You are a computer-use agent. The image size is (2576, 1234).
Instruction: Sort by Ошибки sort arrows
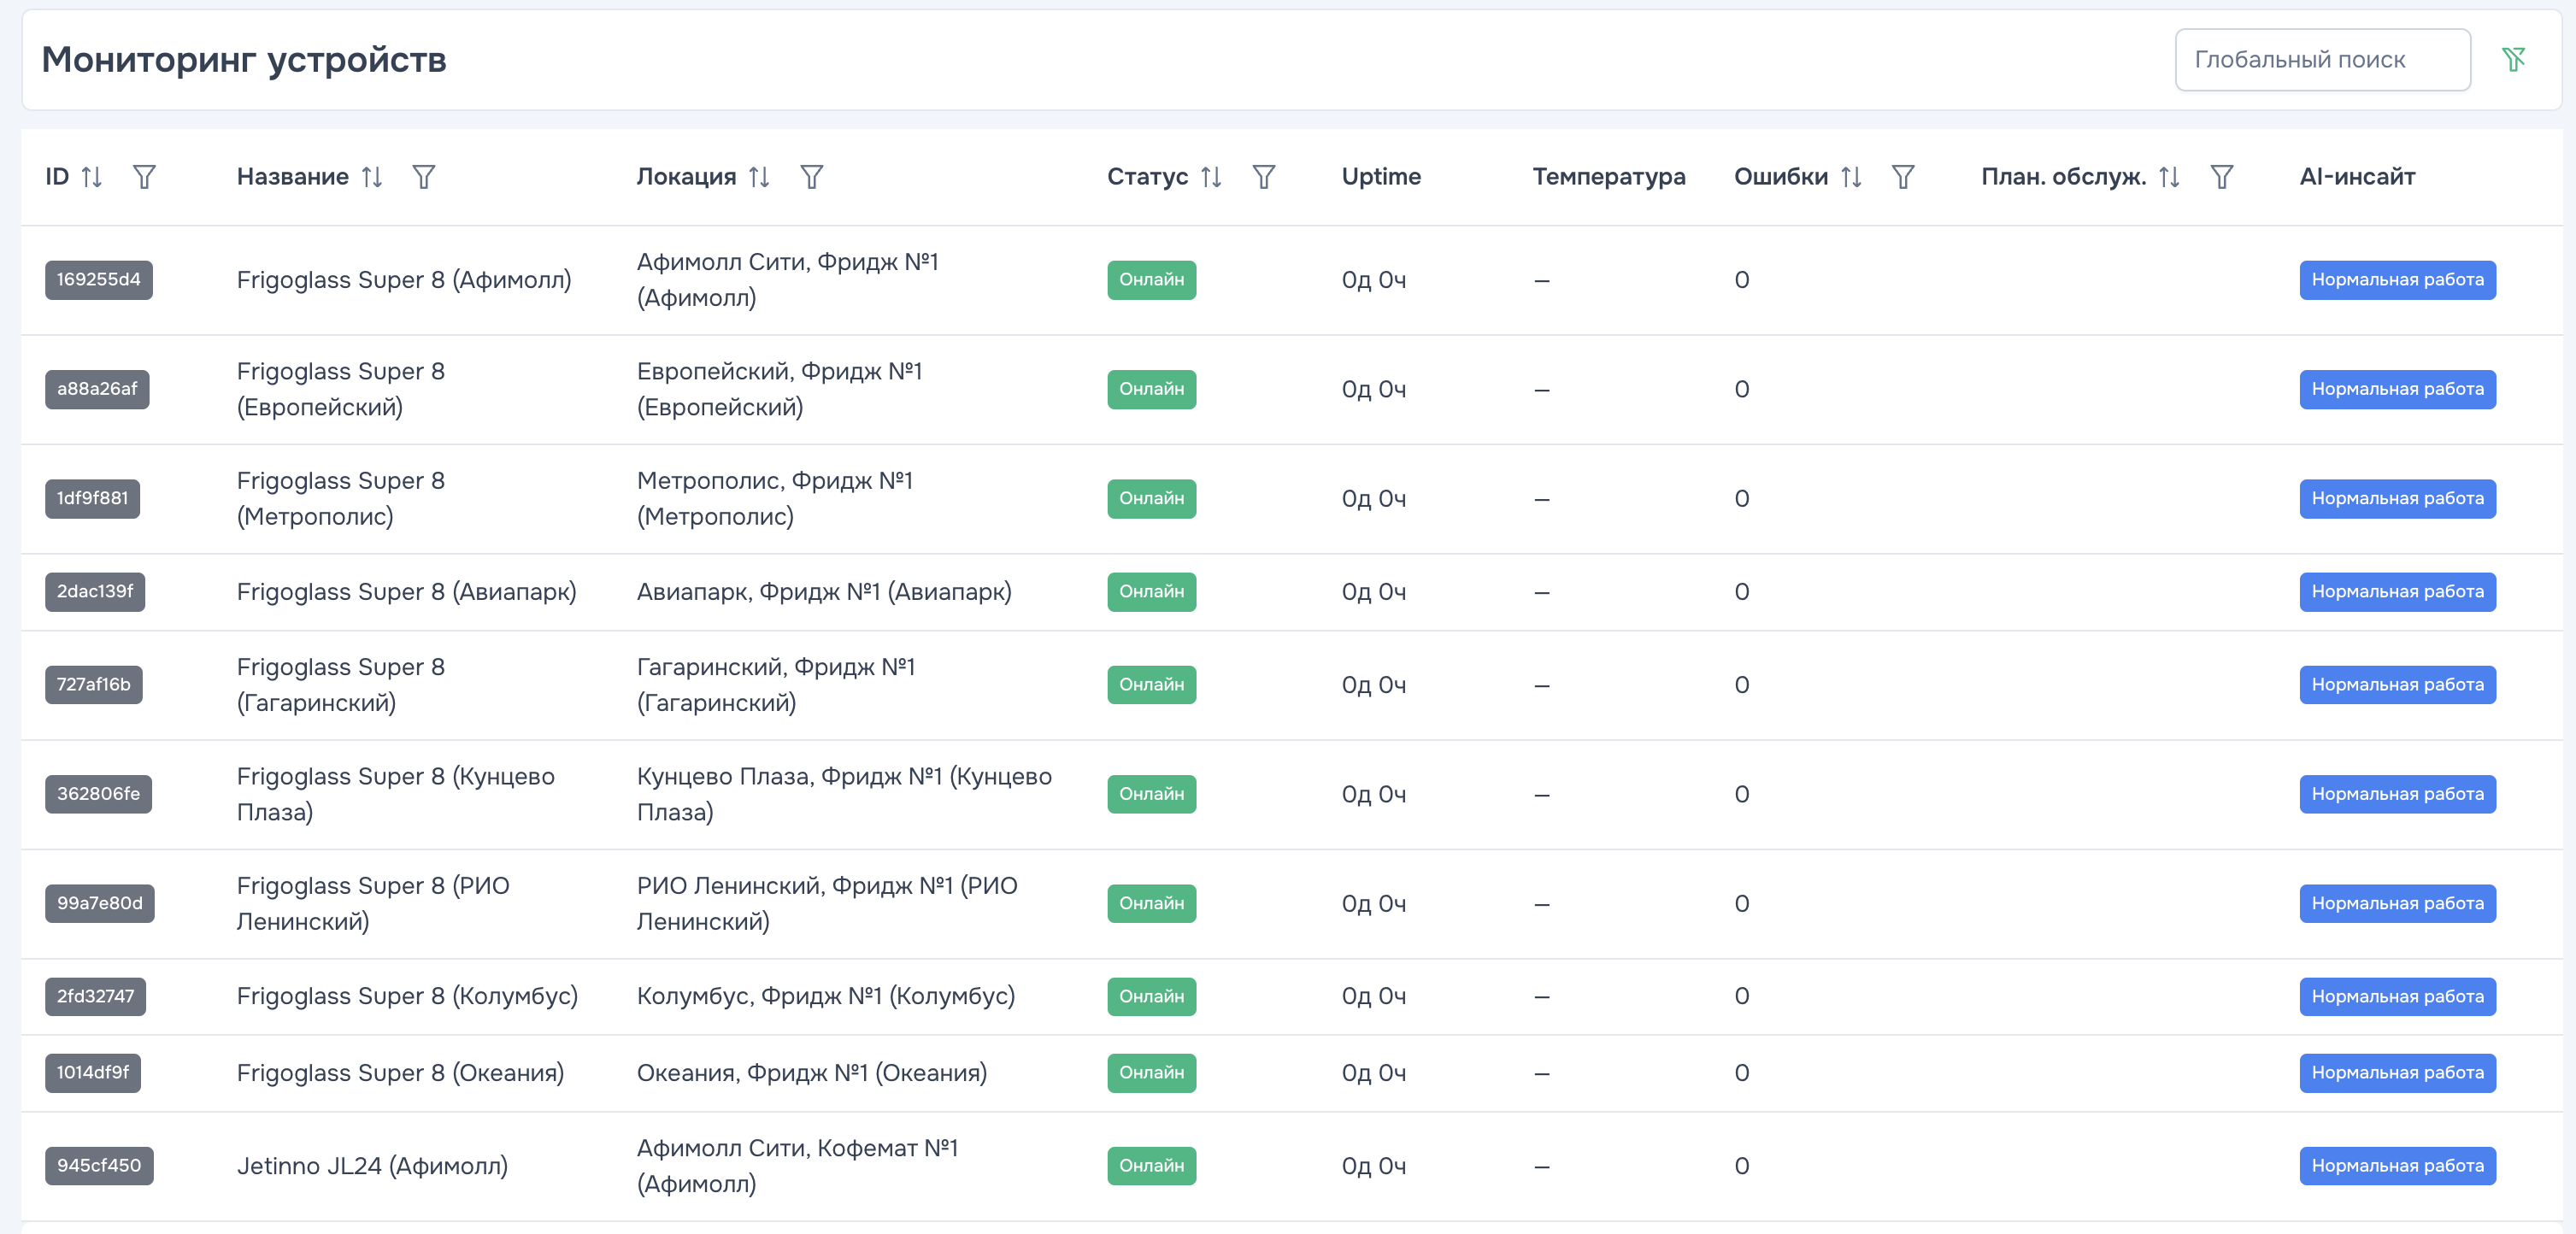[1851, 177]
